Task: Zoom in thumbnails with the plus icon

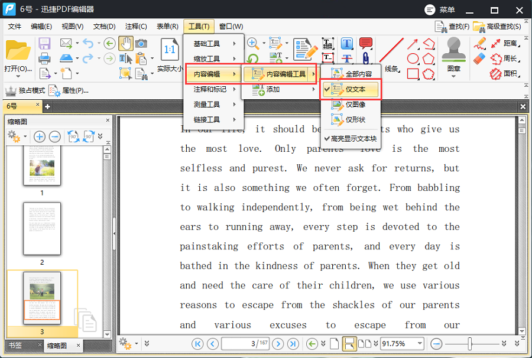Action: 40,136
